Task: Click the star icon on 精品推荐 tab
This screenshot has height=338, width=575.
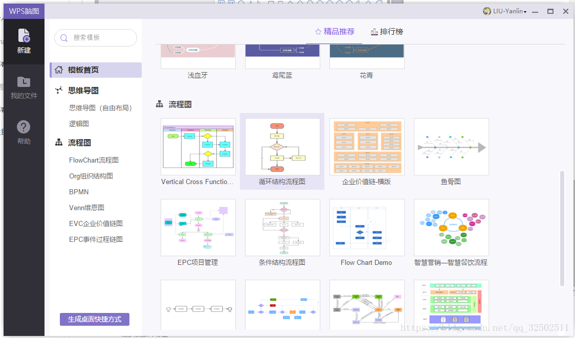Action: (318, 32)
